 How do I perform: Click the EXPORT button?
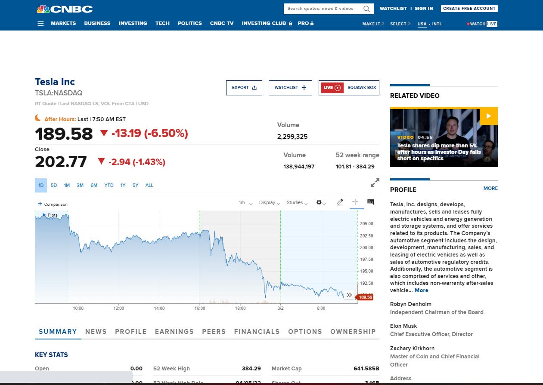point(244,88)
